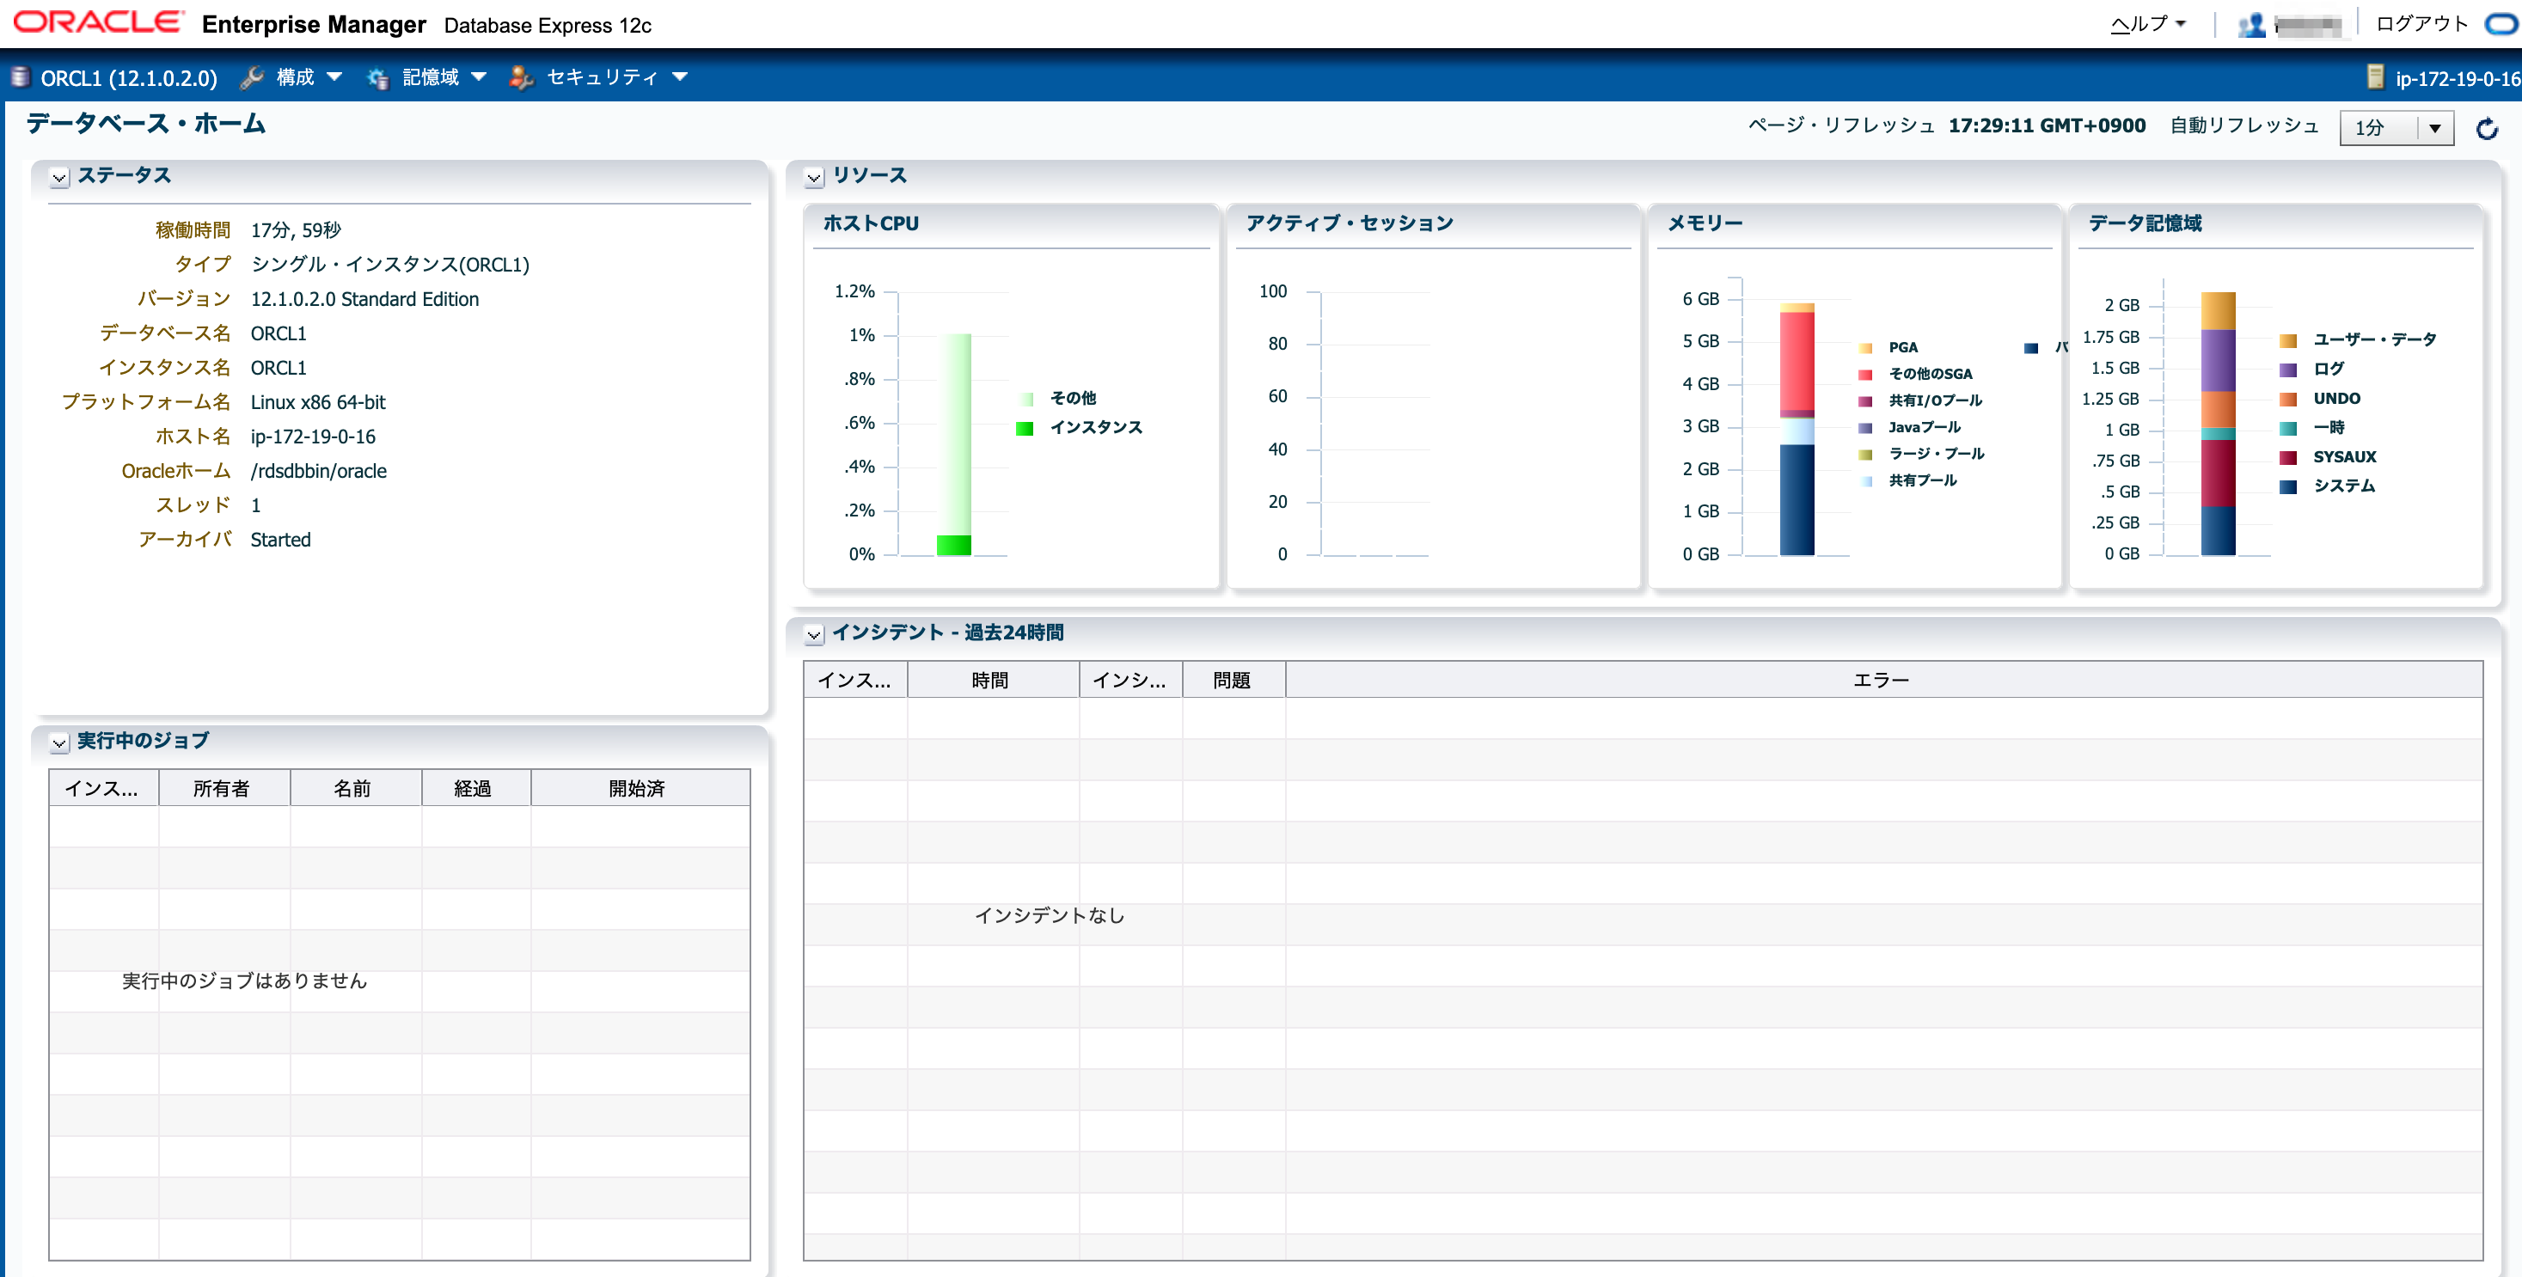
Task: Collapse the インシデント - 過去24時間 section
Action: pyautogui.click(x=813, y=634)
